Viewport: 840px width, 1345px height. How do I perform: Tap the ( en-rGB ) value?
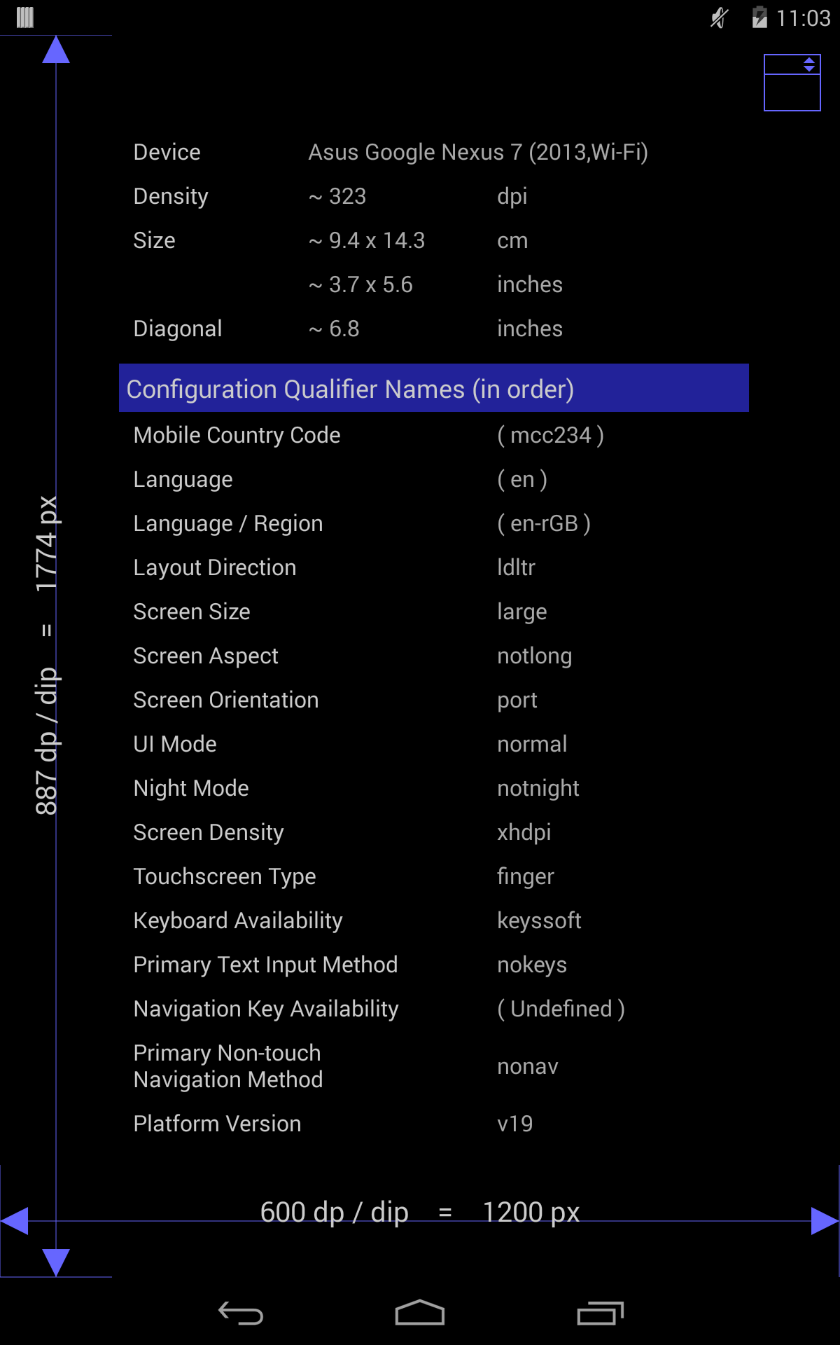[x=544, y=523]
